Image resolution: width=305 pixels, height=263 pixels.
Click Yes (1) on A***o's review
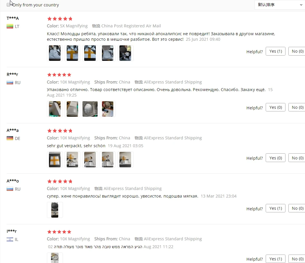click(276, 208)
